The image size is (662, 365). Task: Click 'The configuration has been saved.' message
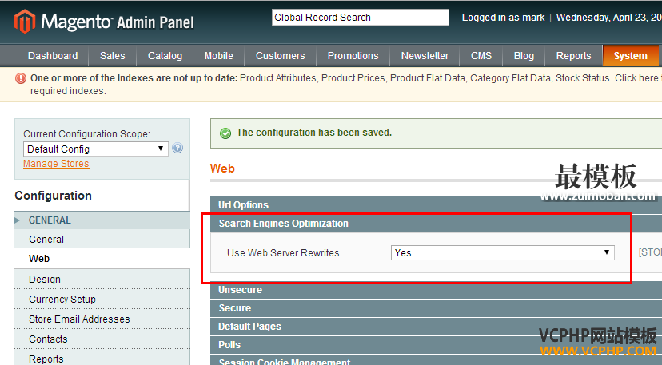point(314,133)
